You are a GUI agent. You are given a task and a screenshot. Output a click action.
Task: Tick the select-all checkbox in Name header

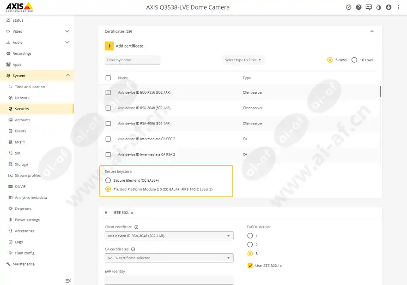(108, 78)
